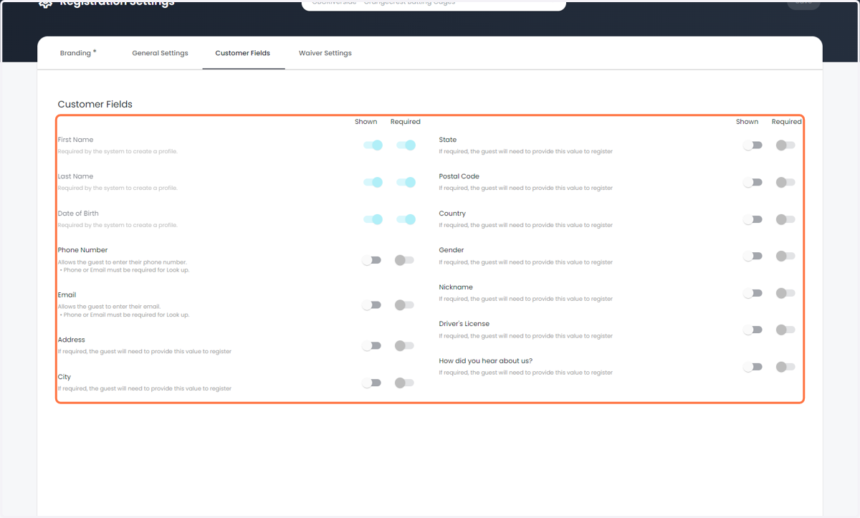This screenshot has height=518, width=860.
Task: Turn on the Email Shown switch
Action: (x=371, y=305)
